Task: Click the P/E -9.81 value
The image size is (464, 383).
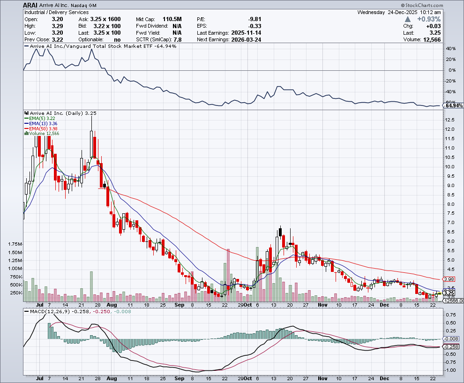Action: pyautogui.click(x=254, y=19)
